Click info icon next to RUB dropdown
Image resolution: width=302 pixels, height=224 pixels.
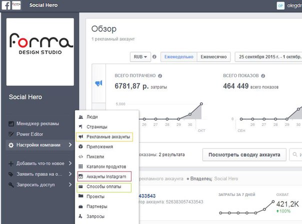[x=154, y=57]
